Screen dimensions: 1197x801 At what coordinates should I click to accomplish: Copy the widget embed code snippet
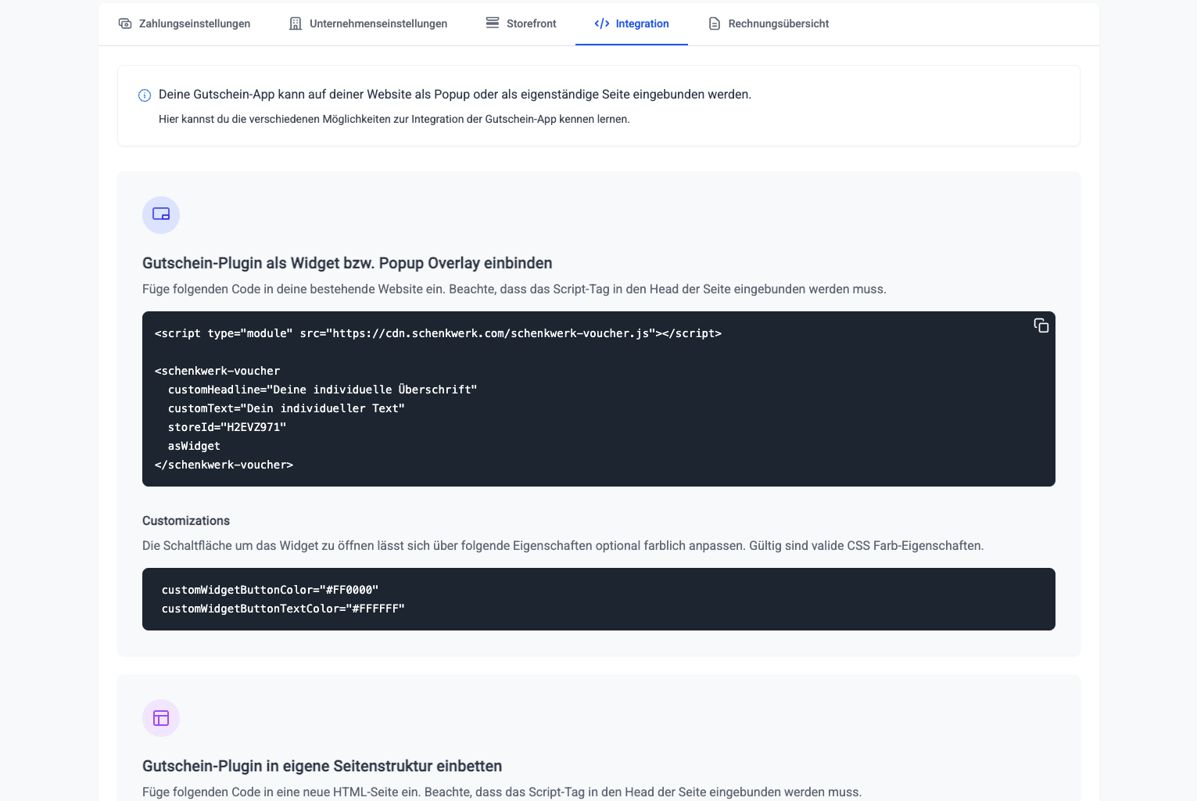pos(1041,325)
